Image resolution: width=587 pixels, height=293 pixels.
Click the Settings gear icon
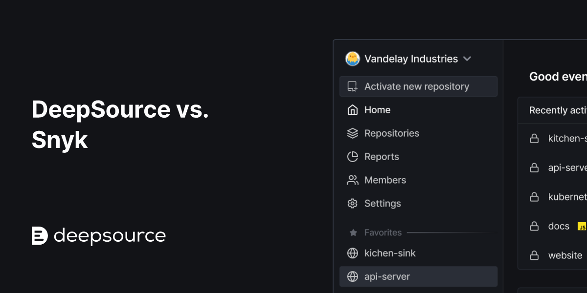pyautogui.click(x=352, y=204)
